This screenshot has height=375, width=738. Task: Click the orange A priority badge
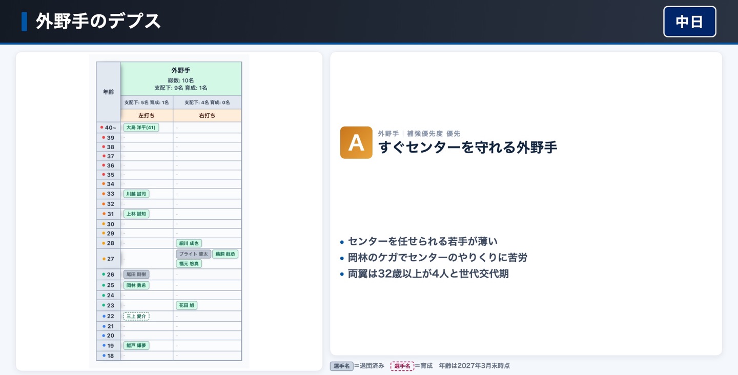point(356,142)
